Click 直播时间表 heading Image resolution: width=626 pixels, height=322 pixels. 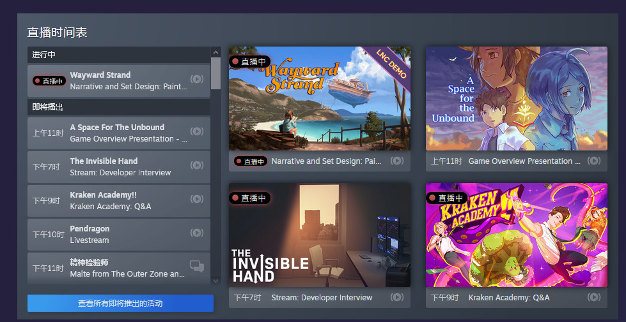tap(57, 33)
